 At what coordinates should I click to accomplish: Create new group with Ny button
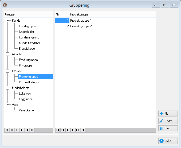(168, 114)
